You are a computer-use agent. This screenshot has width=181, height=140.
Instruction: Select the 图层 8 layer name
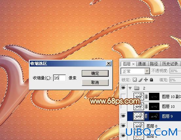coord(152,126)
